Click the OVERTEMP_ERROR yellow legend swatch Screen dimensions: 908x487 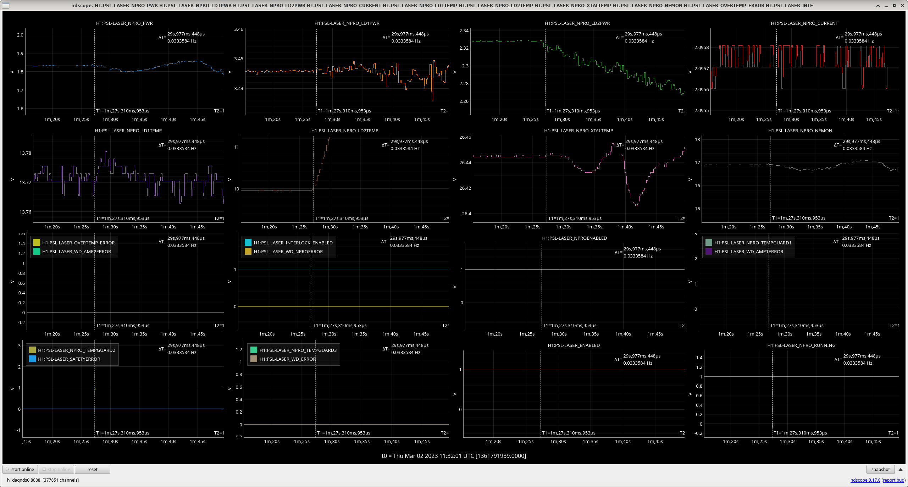[37, 243]
